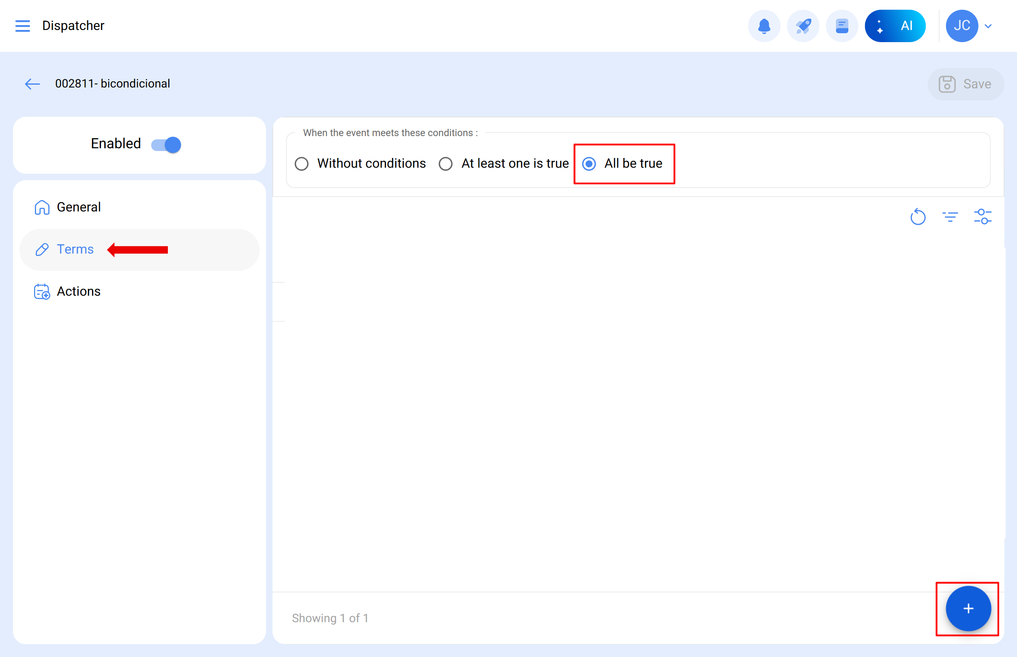Click the back arrow next to 002811-bicondicional

pyautogui.click(x=32, y=83)
